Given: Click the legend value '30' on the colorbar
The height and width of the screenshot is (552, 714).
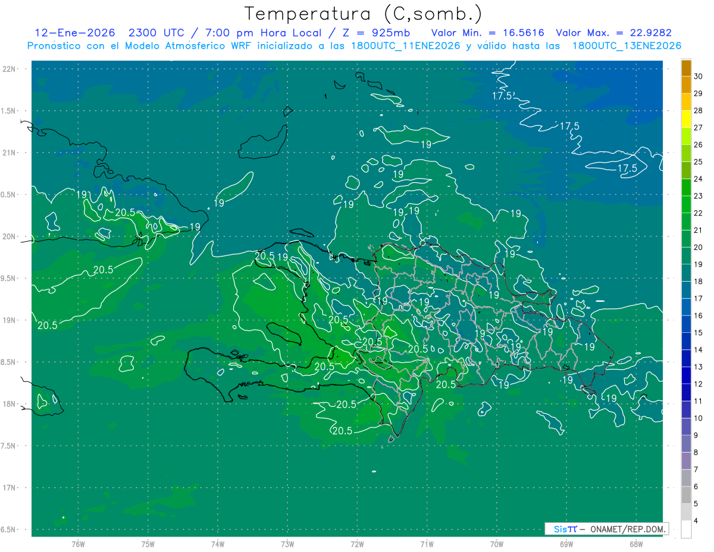Looking at the screenshot, I should coord(699,76).
